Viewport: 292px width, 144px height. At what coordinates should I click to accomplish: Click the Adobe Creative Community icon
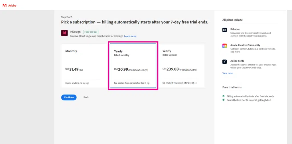(225, 46)
